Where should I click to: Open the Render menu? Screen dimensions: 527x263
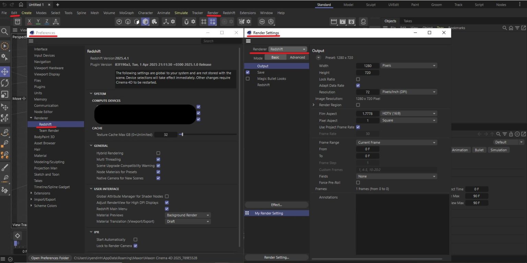[213, 13]
